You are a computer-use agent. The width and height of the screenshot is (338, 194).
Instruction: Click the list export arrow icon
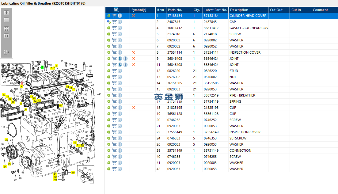6,52
